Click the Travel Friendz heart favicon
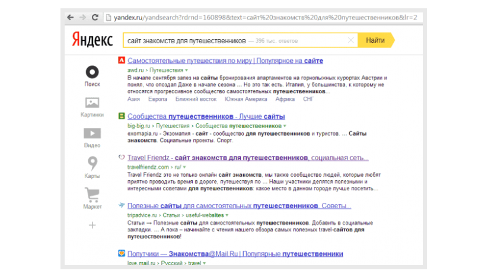Image resolution: width=488 pixels, height=277 pixels. [122, 157]
